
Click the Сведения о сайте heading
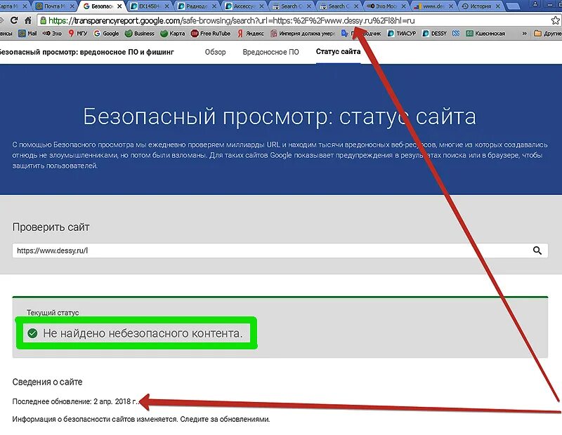click(x=47, y=382)
